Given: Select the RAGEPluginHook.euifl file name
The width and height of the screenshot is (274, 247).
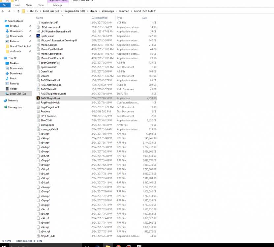Looking at the screenshot, I should pyautogui.click(x=53, y=94).
